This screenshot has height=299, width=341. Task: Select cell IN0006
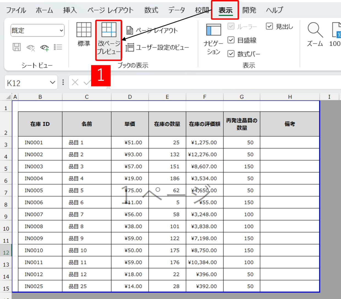pos(40,202)
